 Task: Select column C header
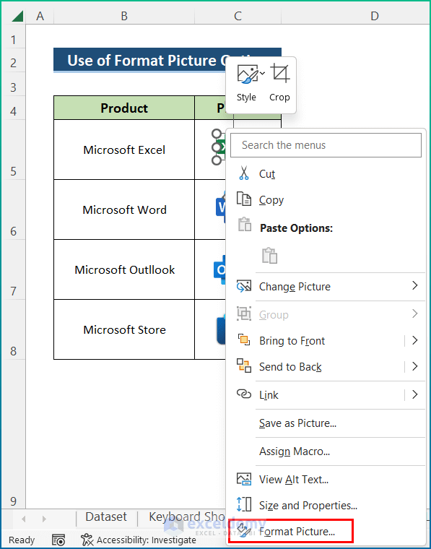tap(238, 16)
